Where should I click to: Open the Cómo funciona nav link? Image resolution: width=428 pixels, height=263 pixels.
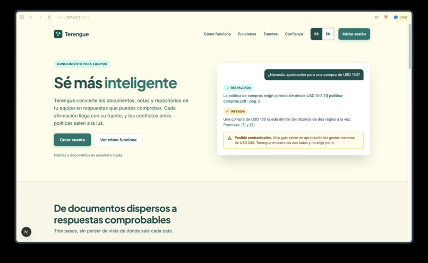[x=217, y=34]
